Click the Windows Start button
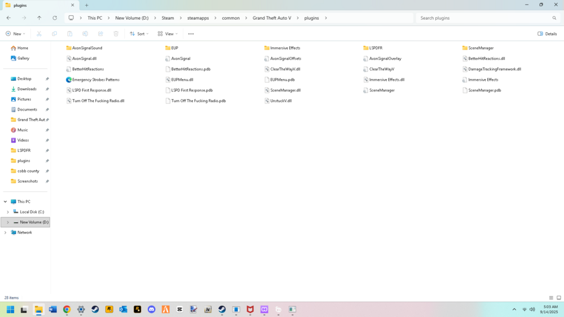 (10, 310)
